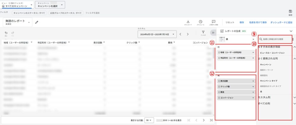
Task: Click the undo arrow icon
Action: coord(6,33)
